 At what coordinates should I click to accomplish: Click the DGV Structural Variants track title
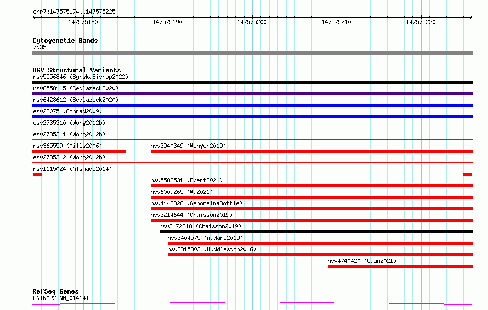pyautogui.click(x=77, y=70)
